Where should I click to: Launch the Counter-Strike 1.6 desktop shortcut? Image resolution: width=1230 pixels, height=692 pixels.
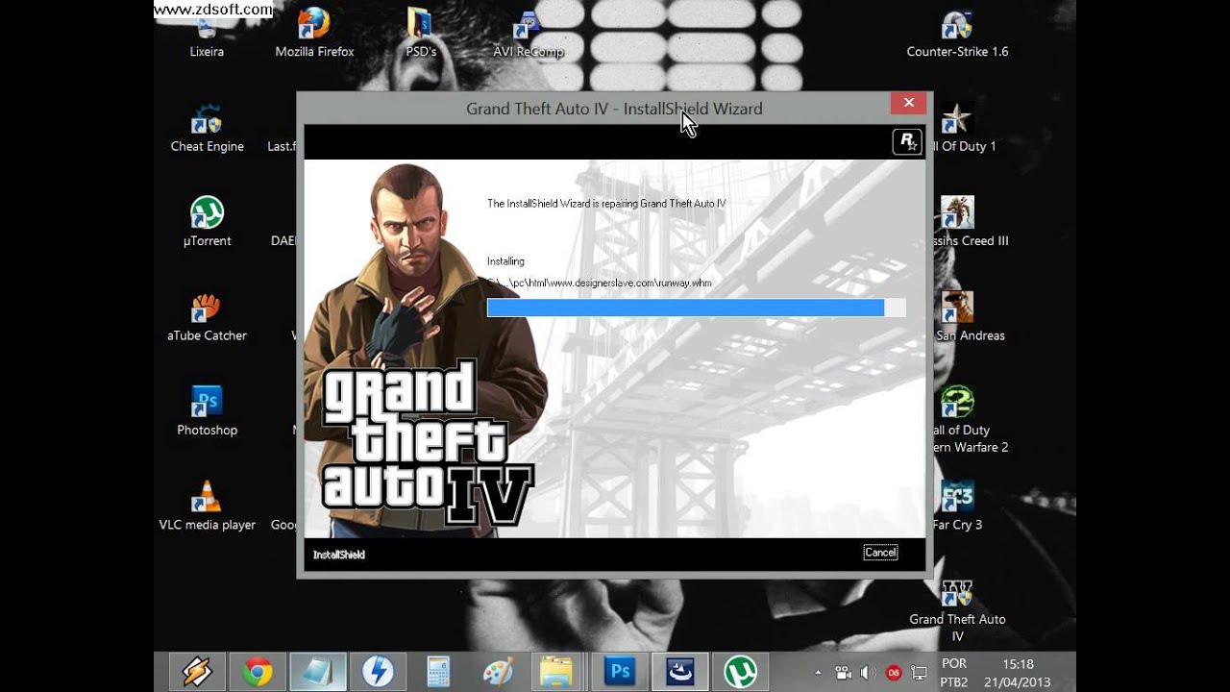tap(957, 34)
